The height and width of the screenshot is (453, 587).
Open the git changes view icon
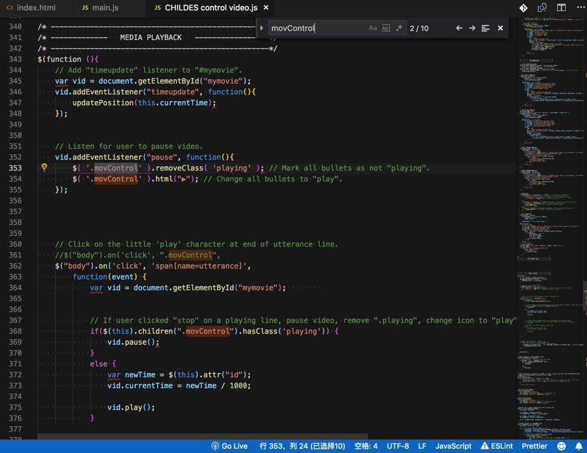tap(524, 8)
